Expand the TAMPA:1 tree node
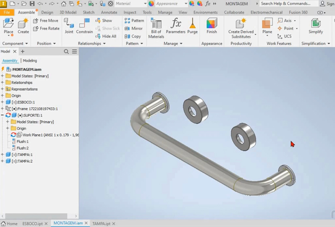This screenshot has height=227, width=335. coord(3,155)
